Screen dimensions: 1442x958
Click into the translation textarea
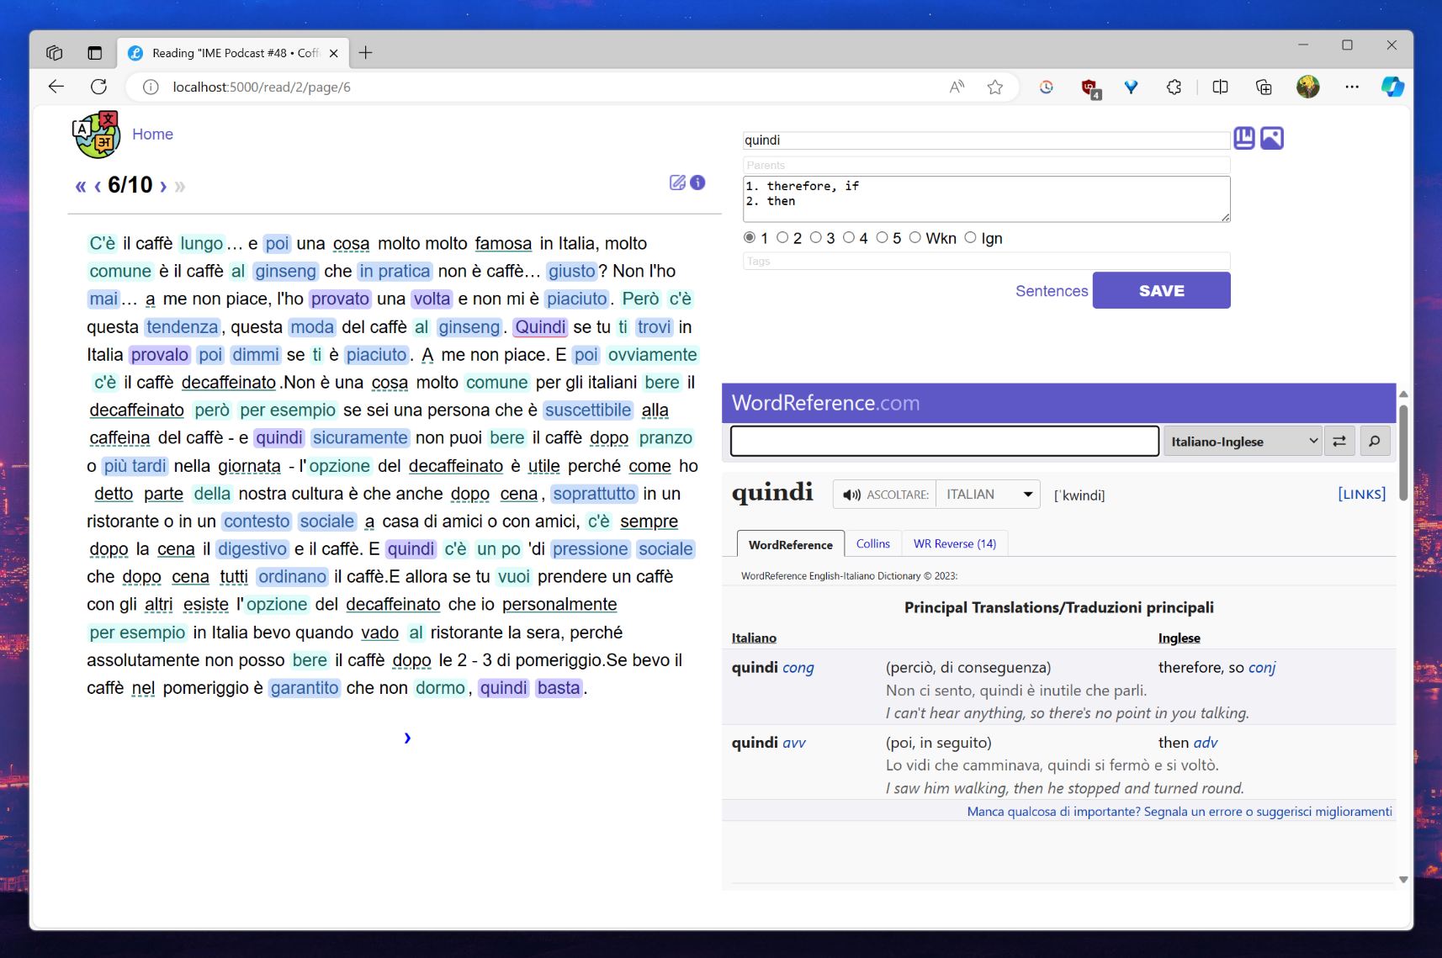(x=986, y=198)
